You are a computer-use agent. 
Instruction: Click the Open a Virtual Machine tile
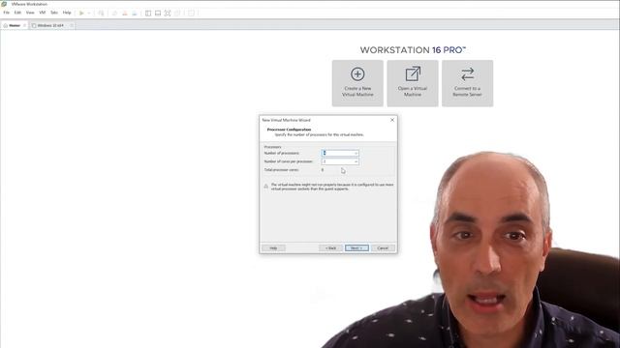tap(413, 83)
